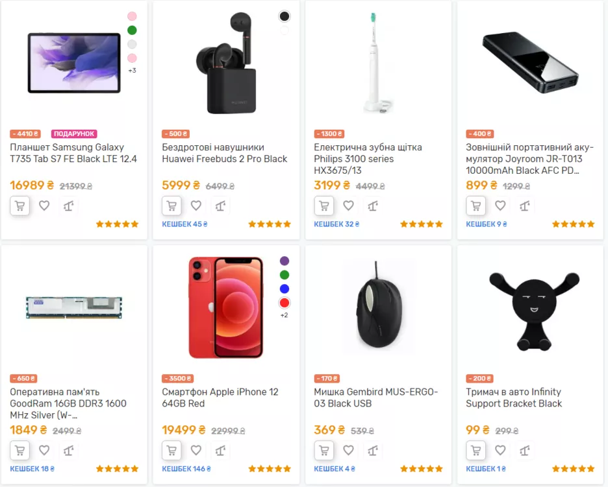This screenshot has height=487, width=608.
Task: Show +2 more iPhone 12 colors
Action: pyautogui.click(x=284, y=315)
